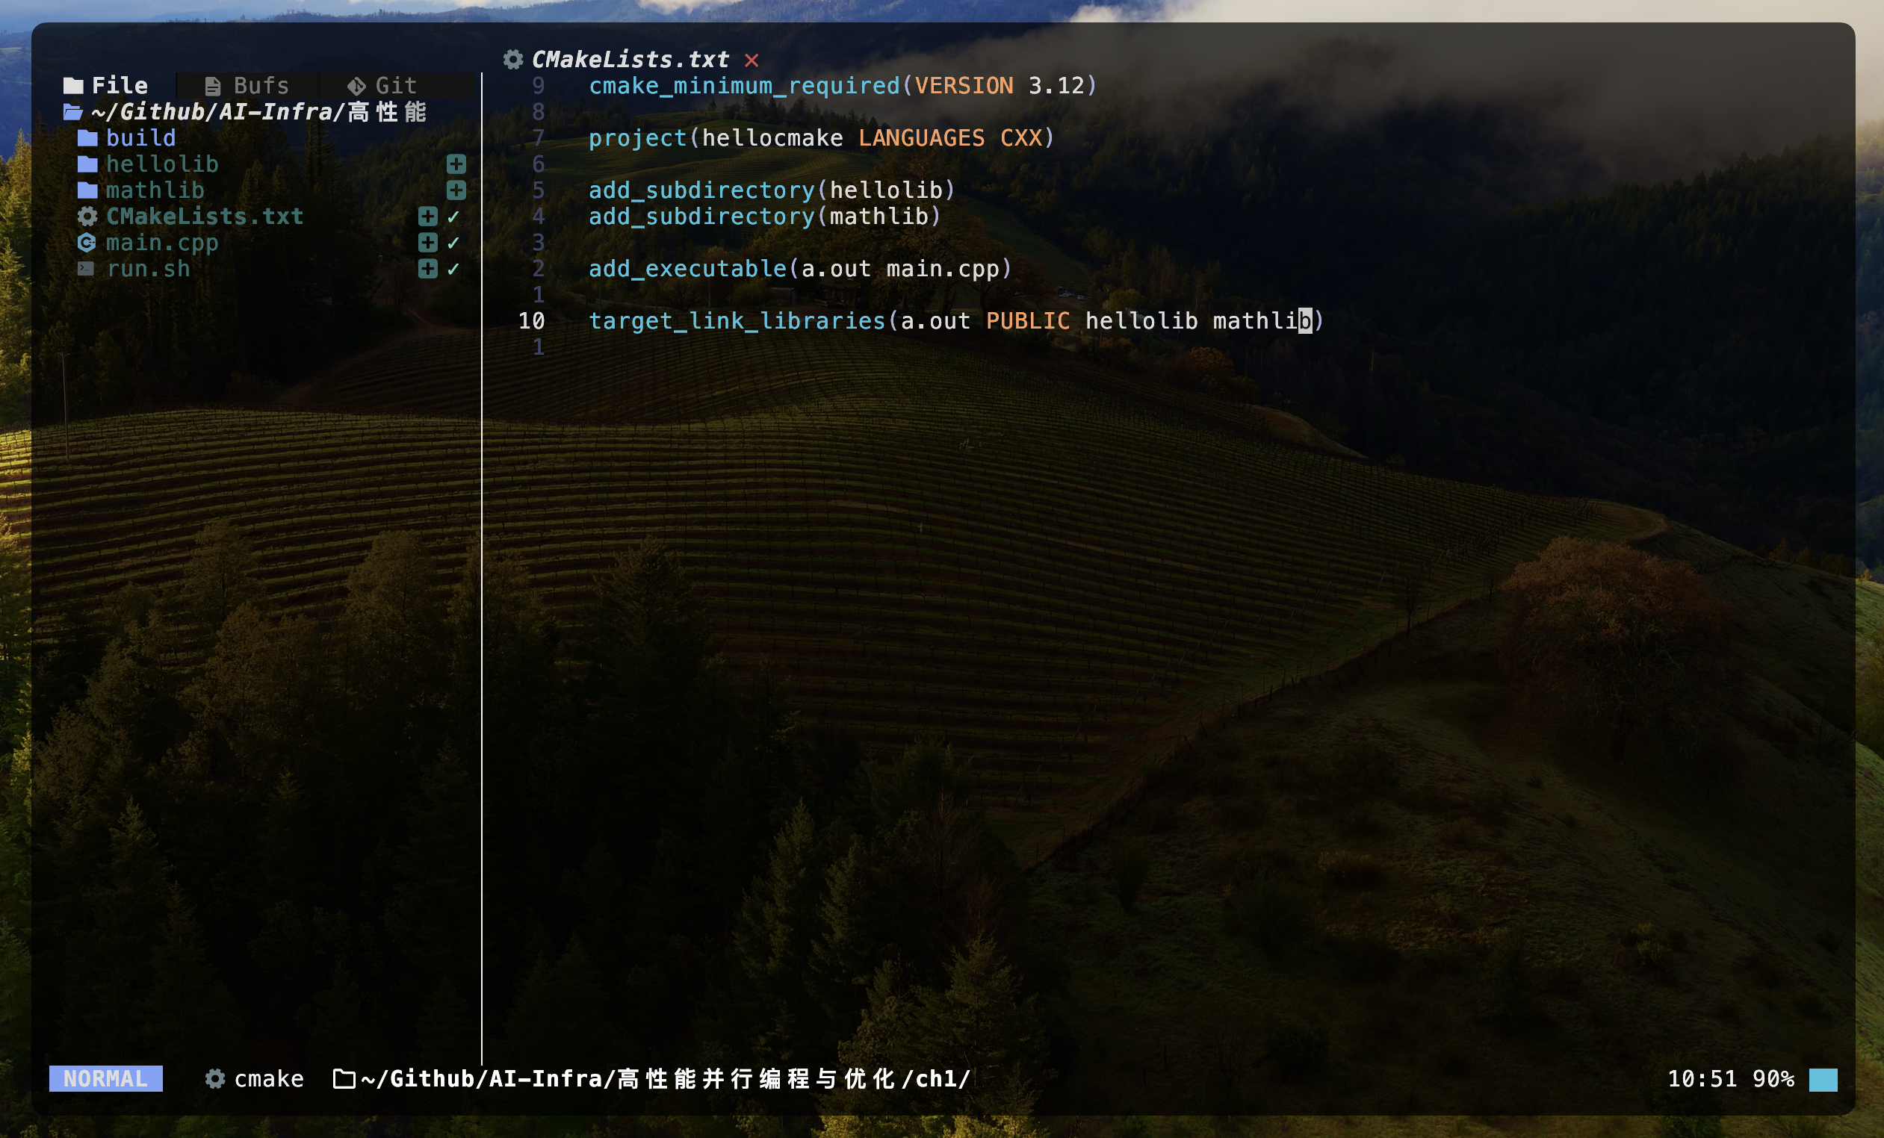Click the checkmark beside main.cpp
The image size is (1884, 1138).
[x=453, y=242]
